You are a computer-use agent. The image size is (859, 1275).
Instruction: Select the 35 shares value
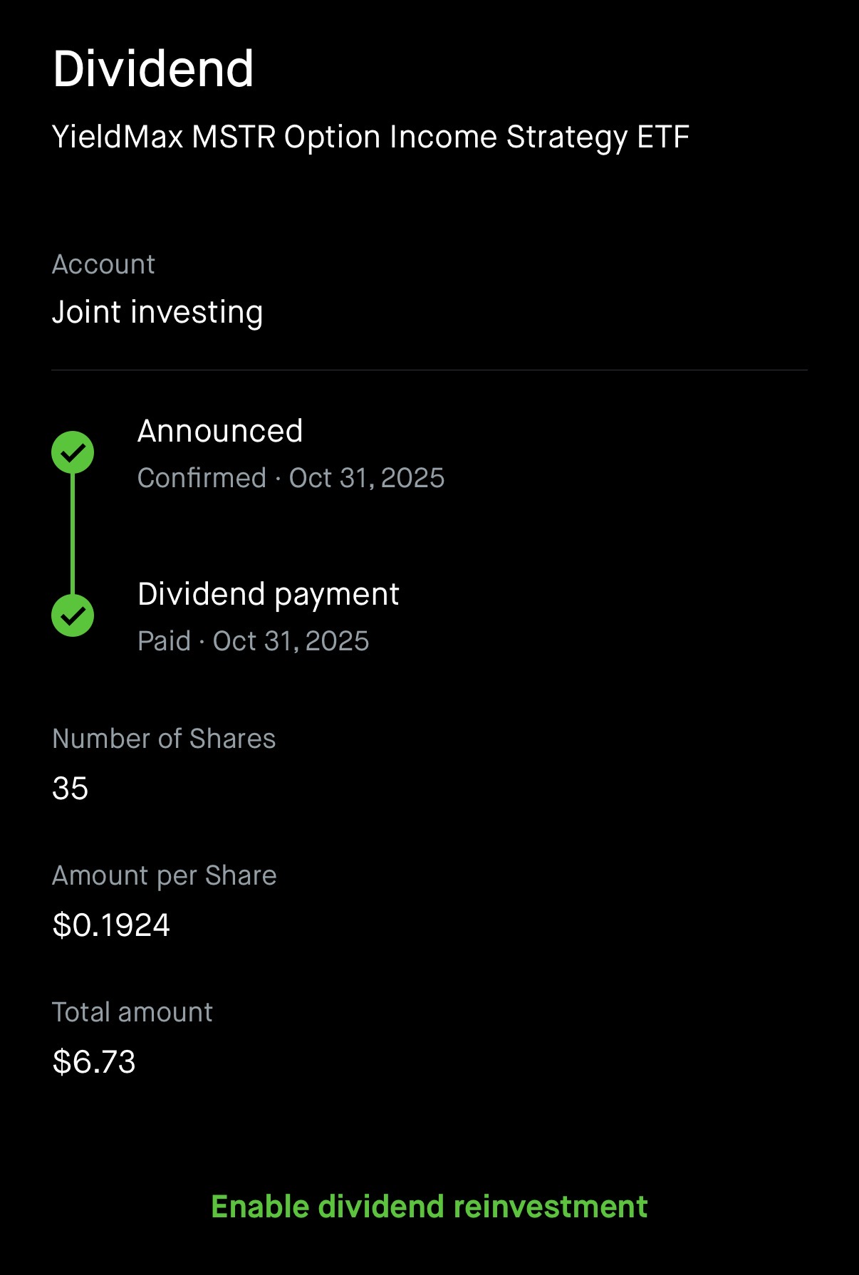(x=70, y=789)
